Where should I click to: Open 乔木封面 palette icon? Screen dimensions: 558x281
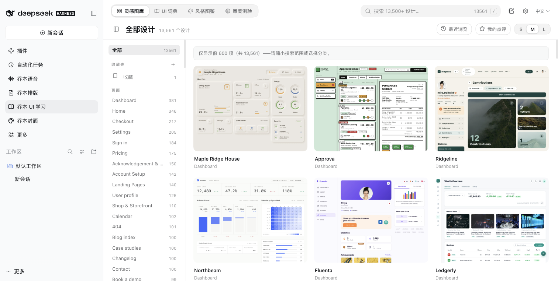coord(11,121)
